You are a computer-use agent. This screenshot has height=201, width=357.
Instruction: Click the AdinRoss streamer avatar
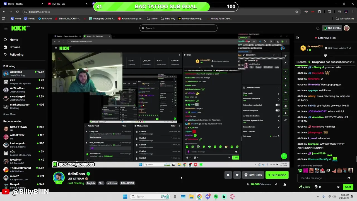[59, 178]
